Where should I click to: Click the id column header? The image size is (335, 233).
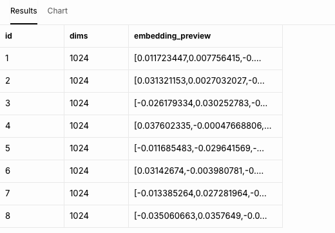click(x=32, y=36)
